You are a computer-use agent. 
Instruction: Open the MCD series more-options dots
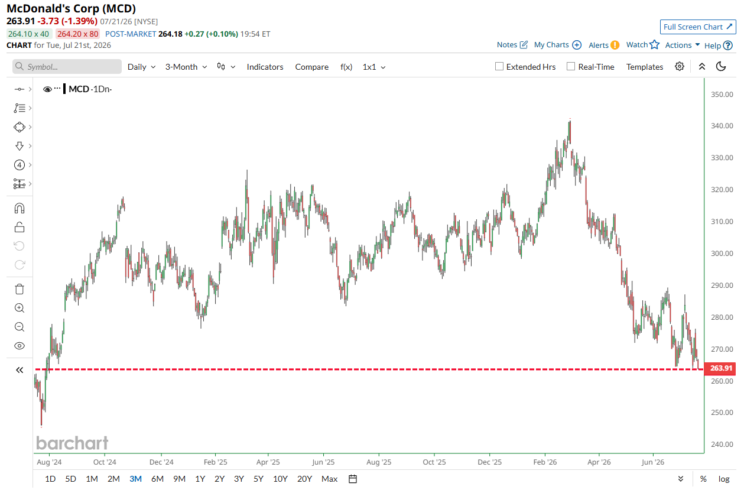pyautogui.click(x=57, y=89)
